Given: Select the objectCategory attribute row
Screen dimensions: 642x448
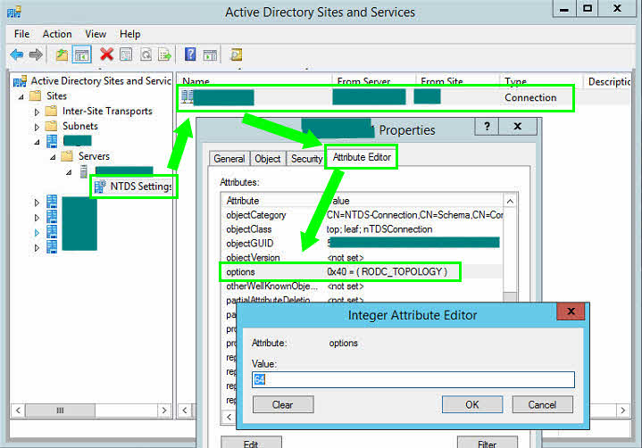Looking at the screenshot, I should coord(363,215).
